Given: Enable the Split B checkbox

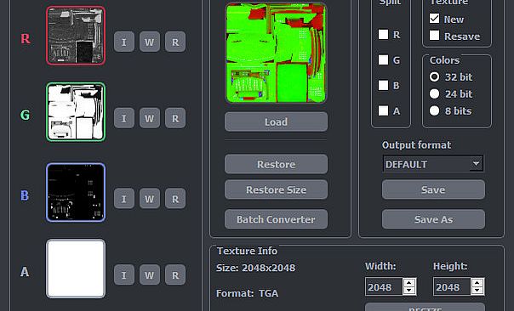Looking at the screenshot, I should (x=383, y=85).
